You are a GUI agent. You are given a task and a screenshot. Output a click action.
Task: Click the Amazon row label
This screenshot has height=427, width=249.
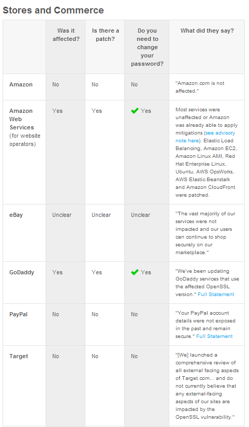tap(21, 84)
